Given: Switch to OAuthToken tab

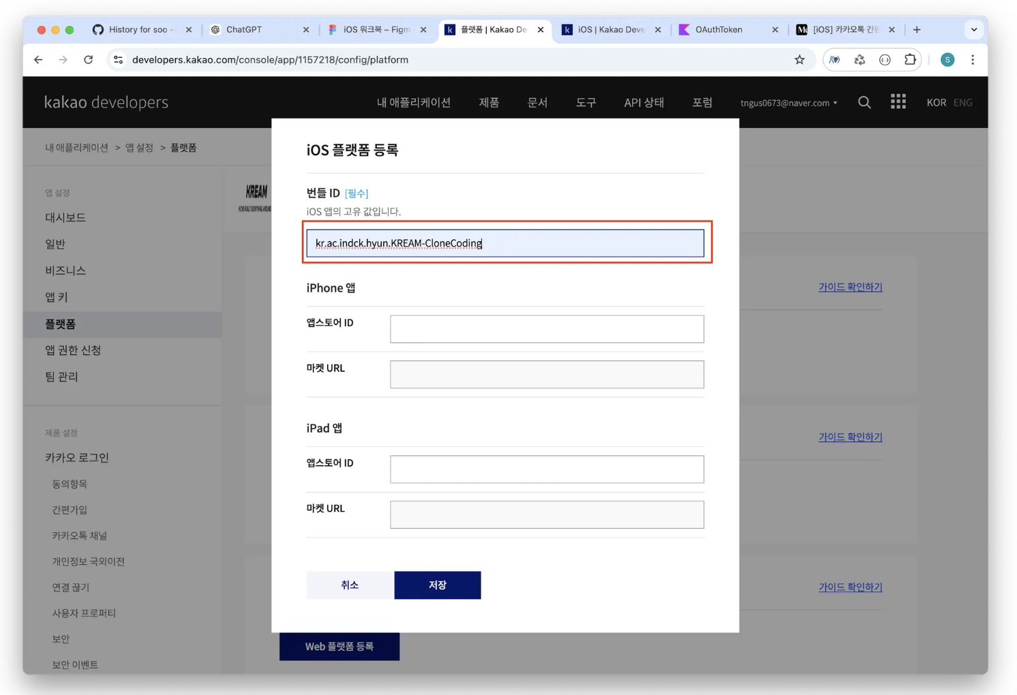Looking at the screenshot, I should coord(729,29).
